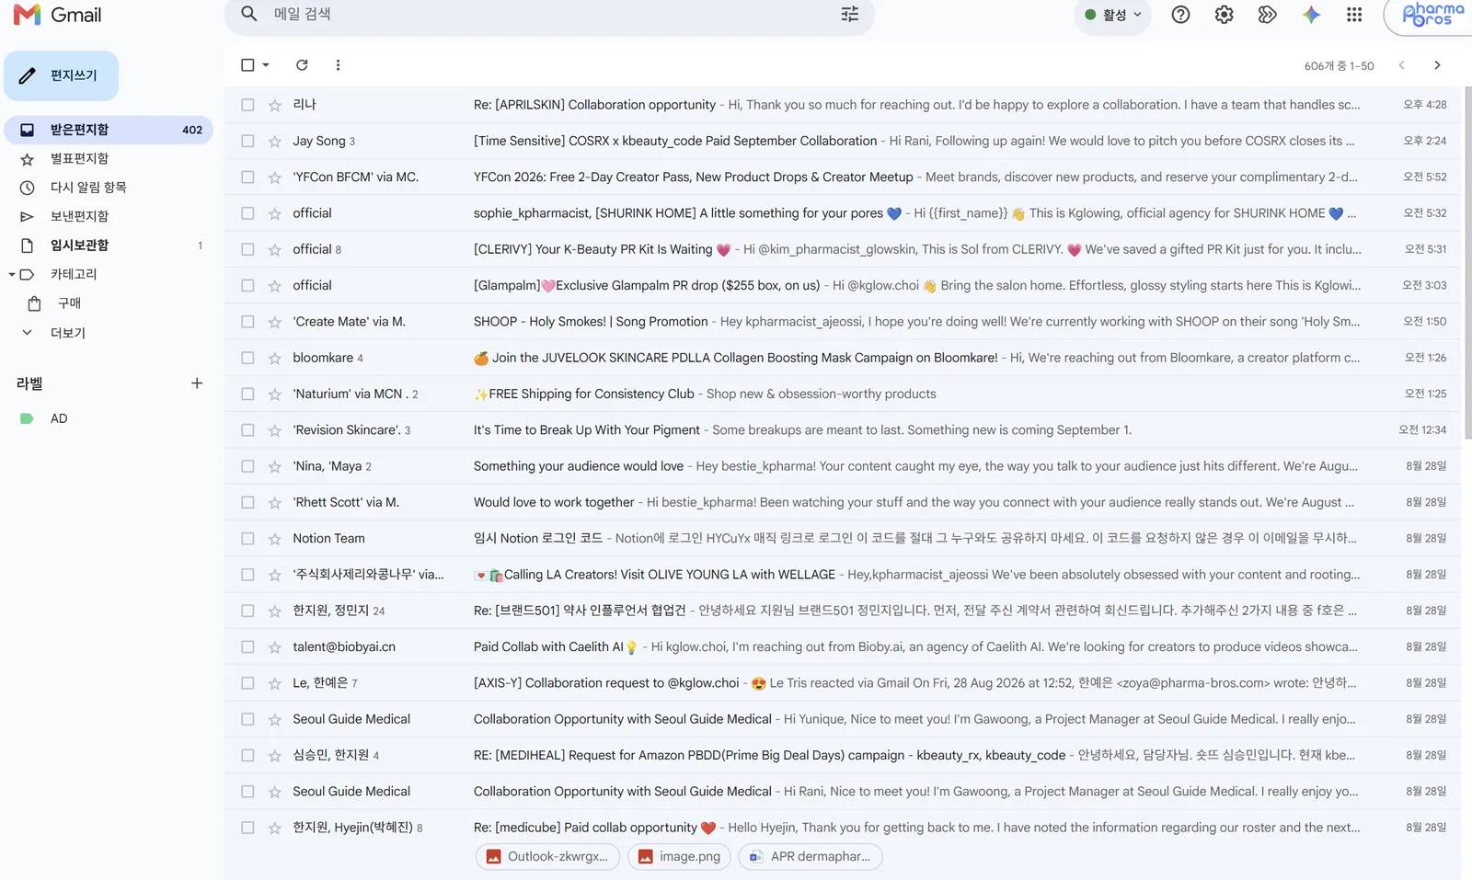Star the email from 리나
Image resolution: width=1472 pixels, height=880 pixels.
pyautogui.click(x=274, y=105)
